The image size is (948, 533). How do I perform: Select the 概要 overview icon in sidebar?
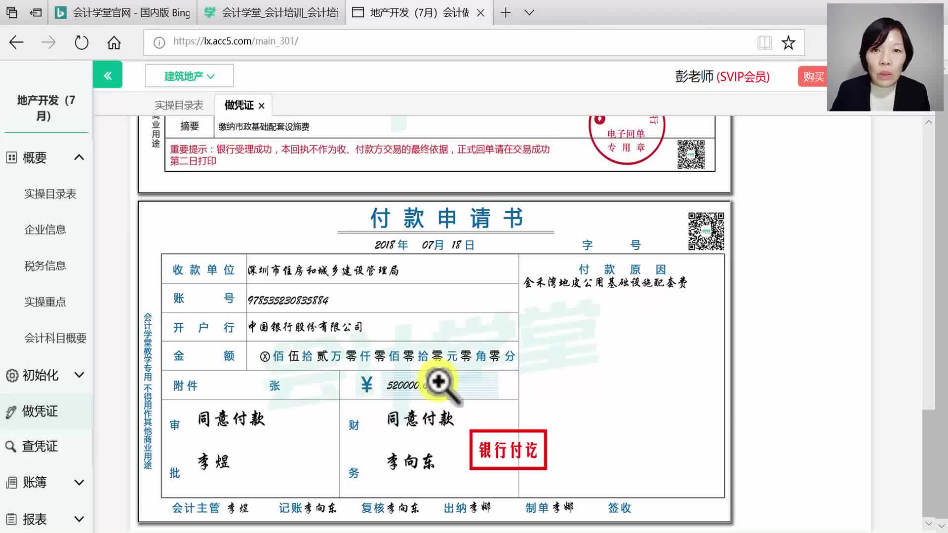[11, 157]
